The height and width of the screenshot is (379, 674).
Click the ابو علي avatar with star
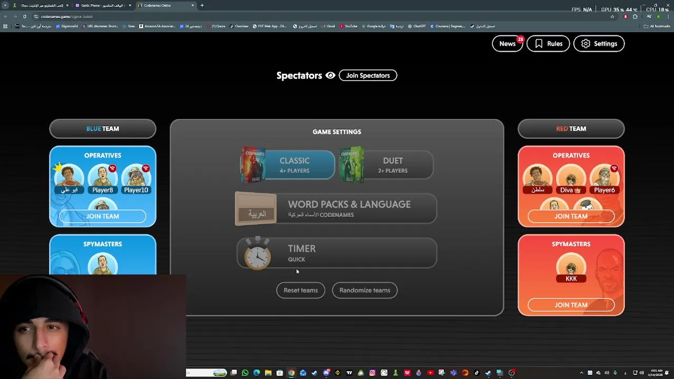click(x=69, y=179)
